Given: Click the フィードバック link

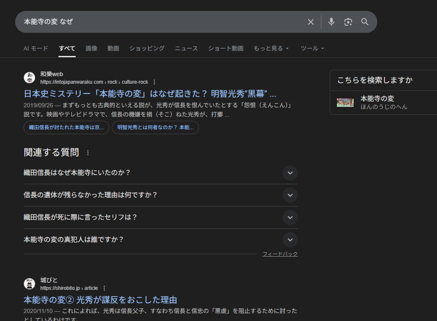Looking at the screenshot, I should point(280,254).
